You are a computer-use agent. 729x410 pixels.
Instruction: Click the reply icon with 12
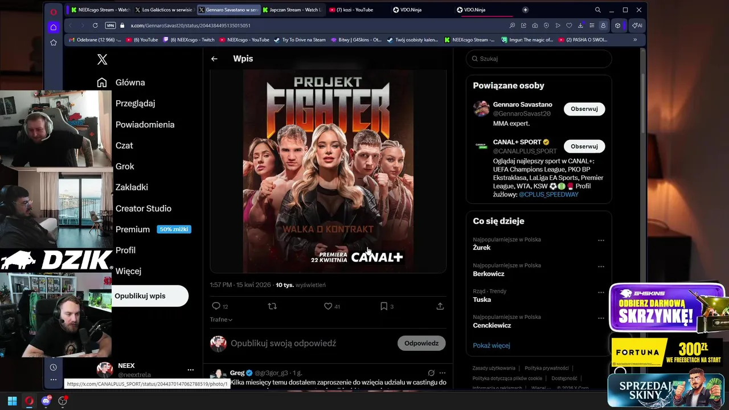point(219,306)
